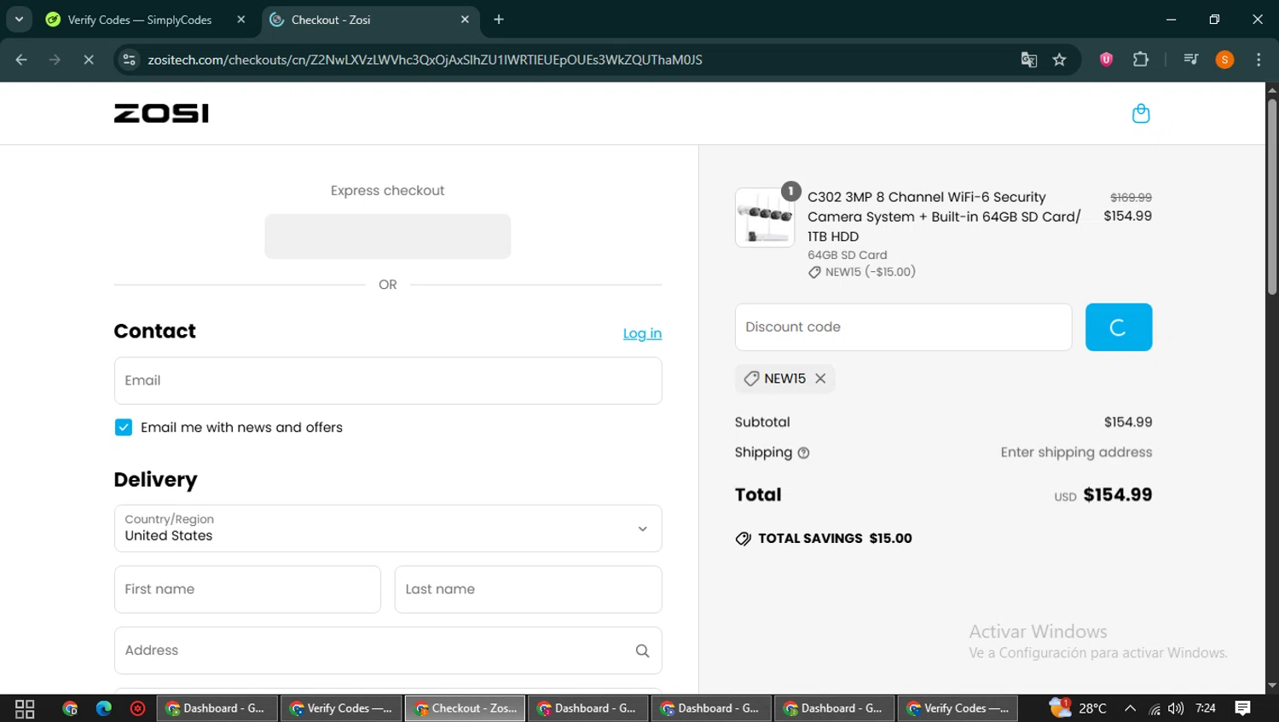1279x722 pixels.
Task: Close the Checkout - Zosi tab
Action: coord(465,20)
